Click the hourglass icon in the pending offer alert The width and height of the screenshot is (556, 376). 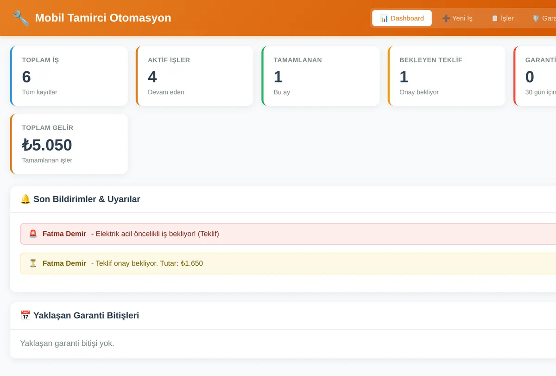33,263
